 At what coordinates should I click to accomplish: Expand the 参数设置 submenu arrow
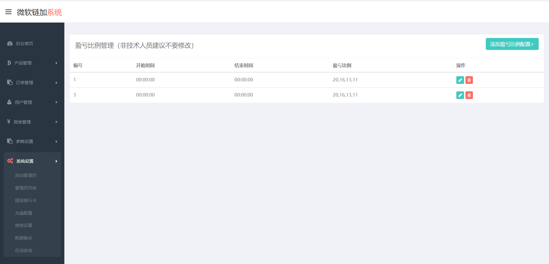pos(56,142)
